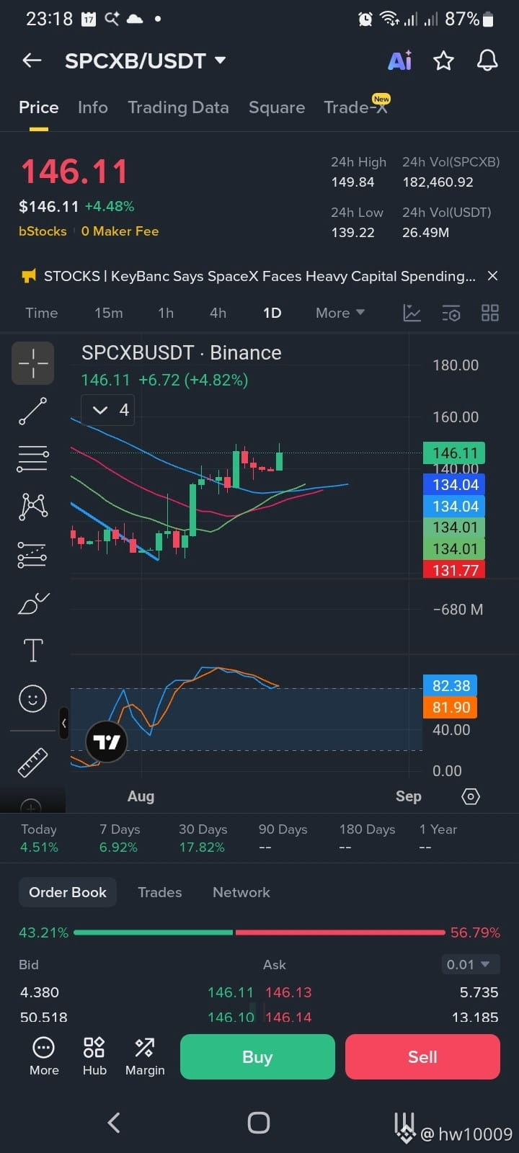
Task: Click the 82.38 blue indicator value label
Action: click(450, 686)
